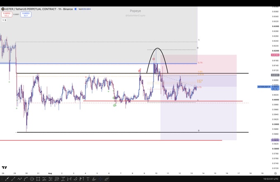Screen dimensions: 280x182
Task: Click the Vol 839.68K indicator label
Action: 85,9
